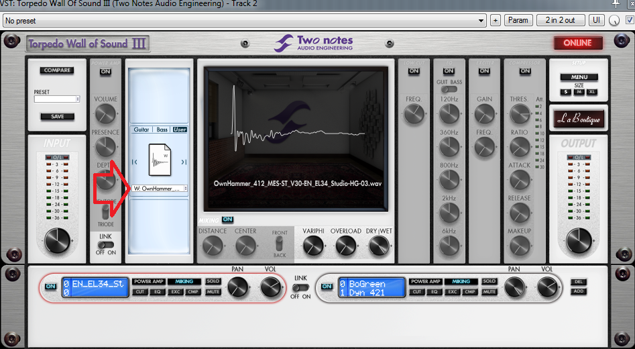Click the DISTANCE miking knob
The height and width of the screenshot is (349, 635).
(212, 246)
